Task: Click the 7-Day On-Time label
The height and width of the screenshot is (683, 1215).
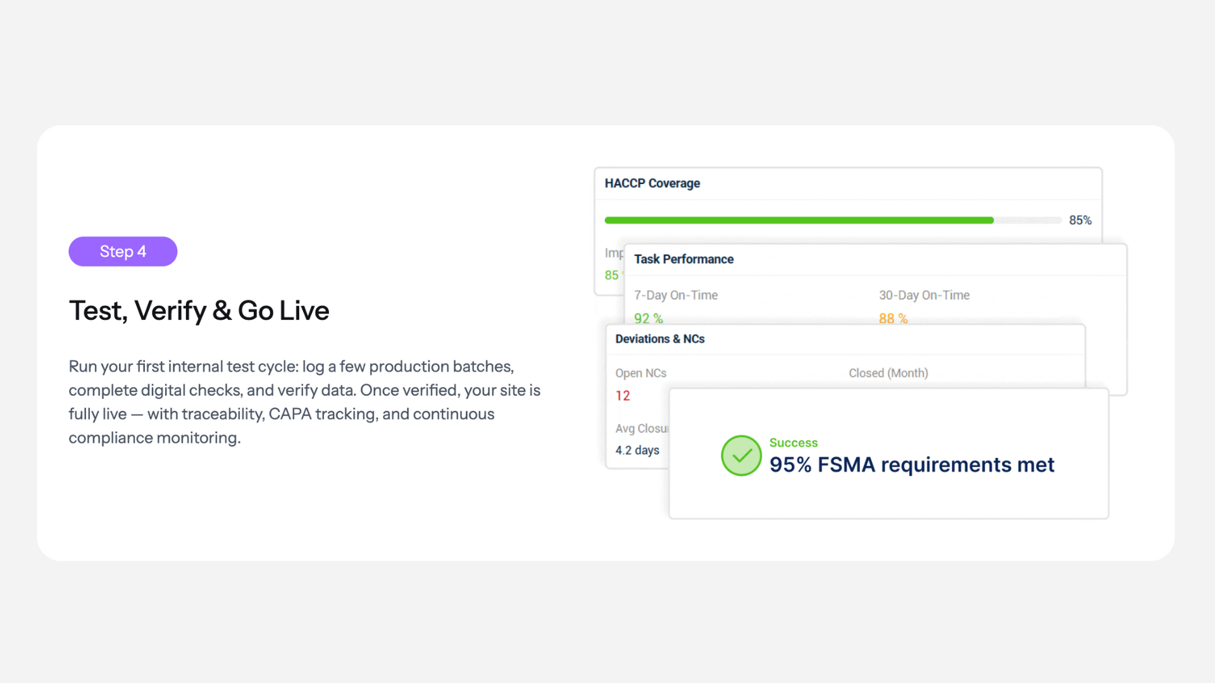Action: (676, 295)
